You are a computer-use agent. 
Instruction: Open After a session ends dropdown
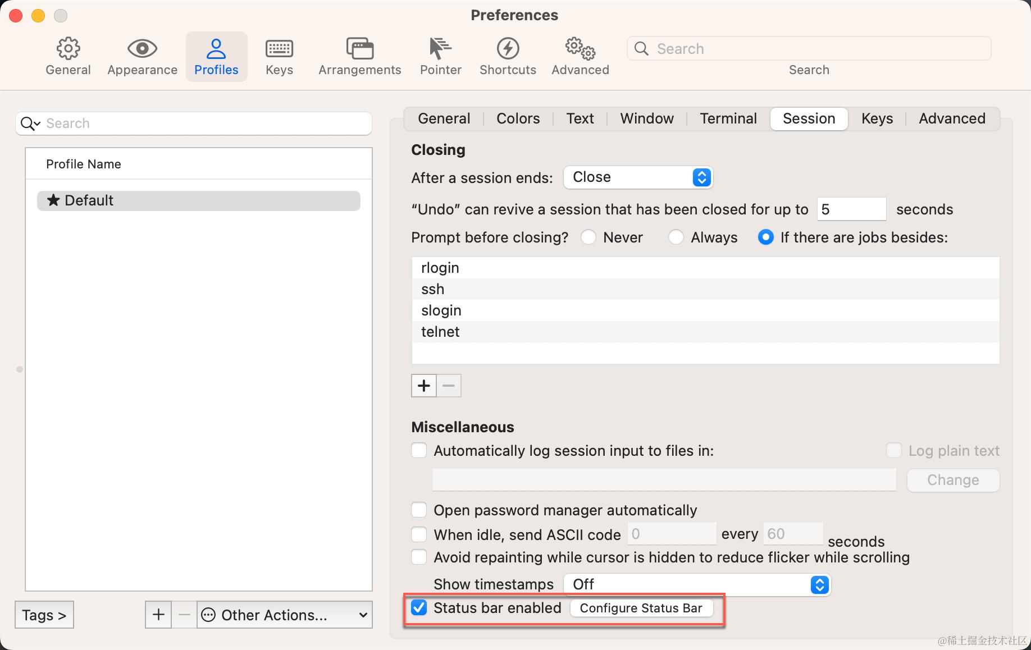[638, 177]
